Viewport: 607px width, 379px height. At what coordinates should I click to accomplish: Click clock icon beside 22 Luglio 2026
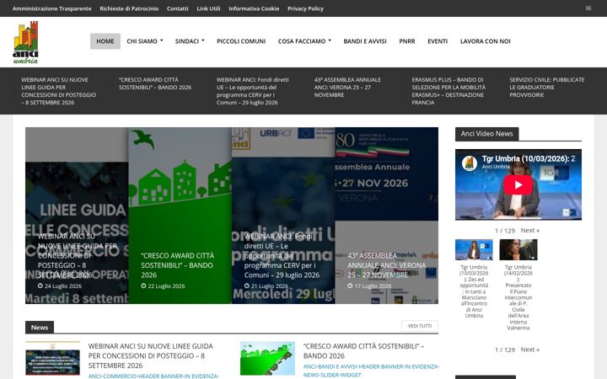click(x=143, y=286)
